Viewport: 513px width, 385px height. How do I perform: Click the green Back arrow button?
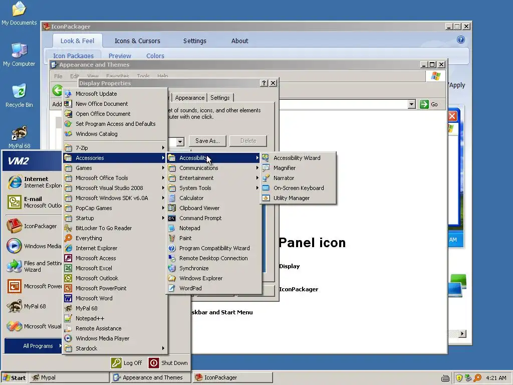point(57,90)
